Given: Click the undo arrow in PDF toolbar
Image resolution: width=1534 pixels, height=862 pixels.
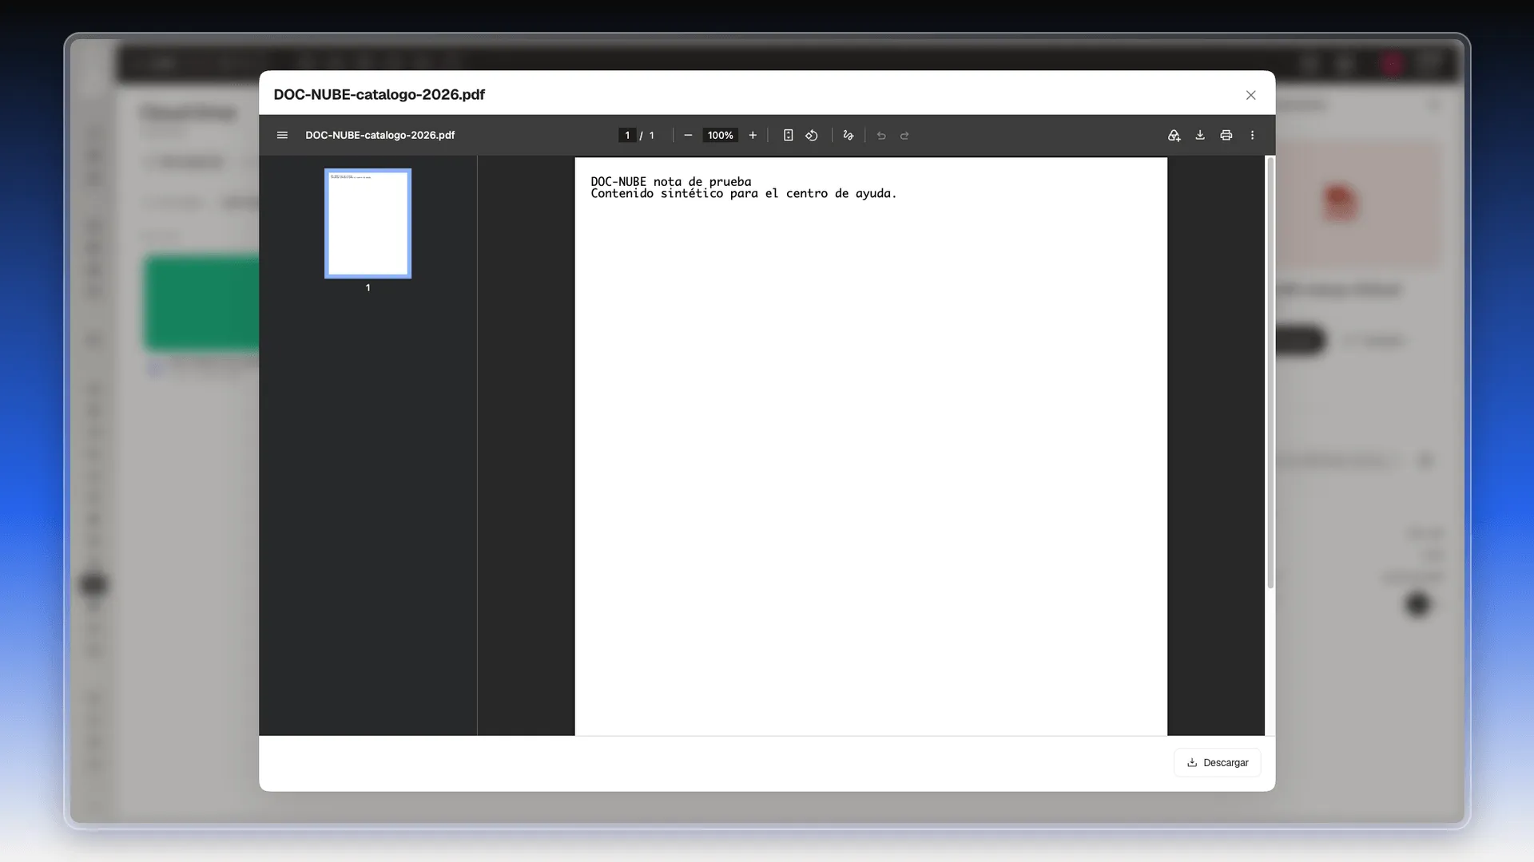Looking at the screenshot, I should tap(881, 136).
